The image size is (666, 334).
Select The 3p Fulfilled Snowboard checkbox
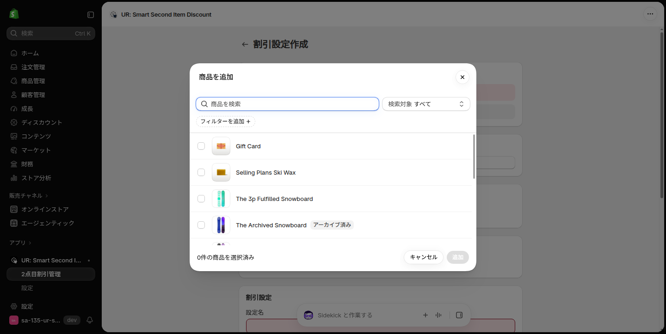point(201,199)
